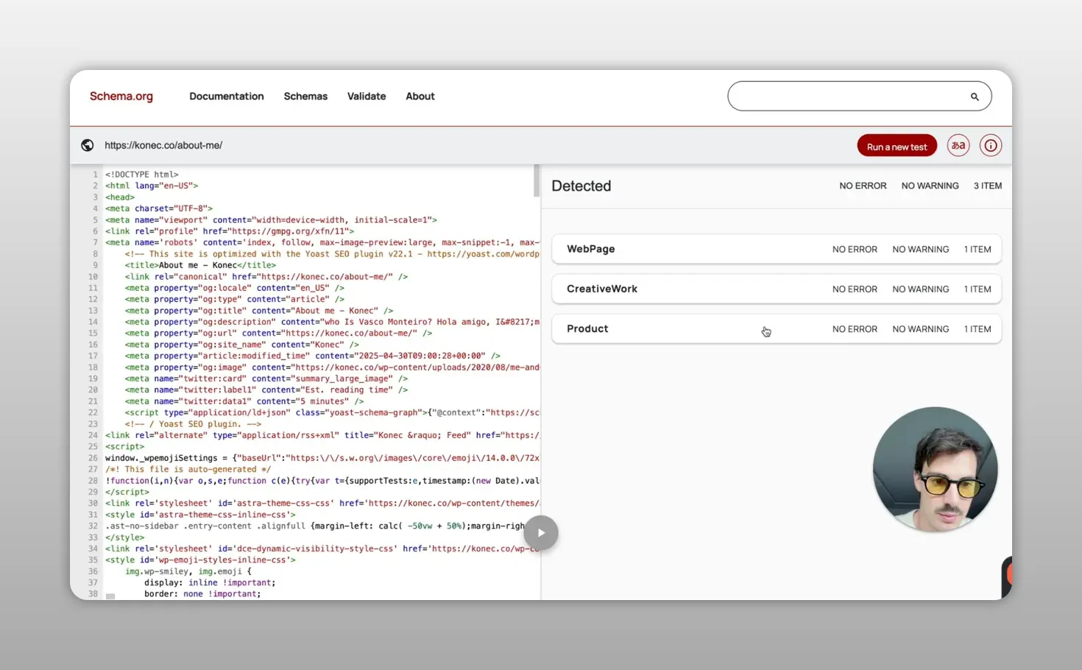
Task: Open the About menu item
Action: click(420, 96)
